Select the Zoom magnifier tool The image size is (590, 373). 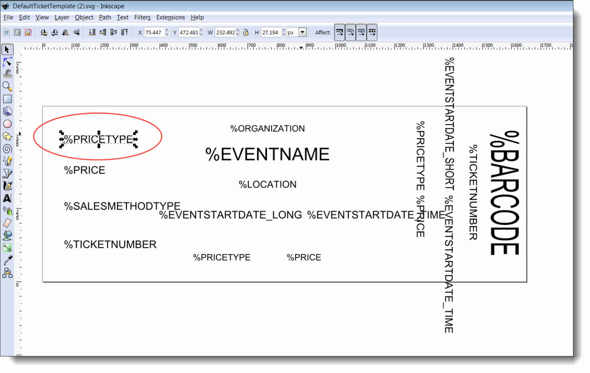[7, 86]
